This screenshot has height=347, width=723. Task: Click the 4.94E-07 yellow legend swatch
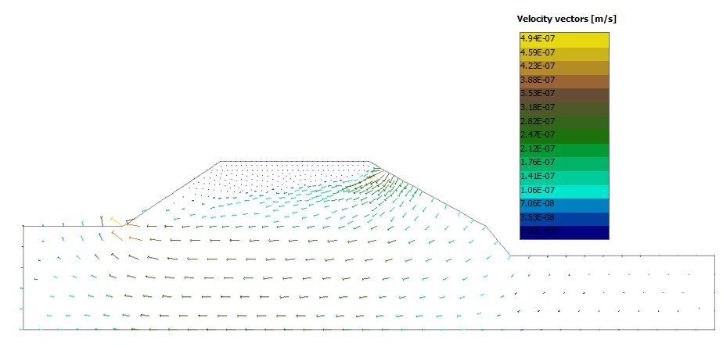(x=564, y=39)
